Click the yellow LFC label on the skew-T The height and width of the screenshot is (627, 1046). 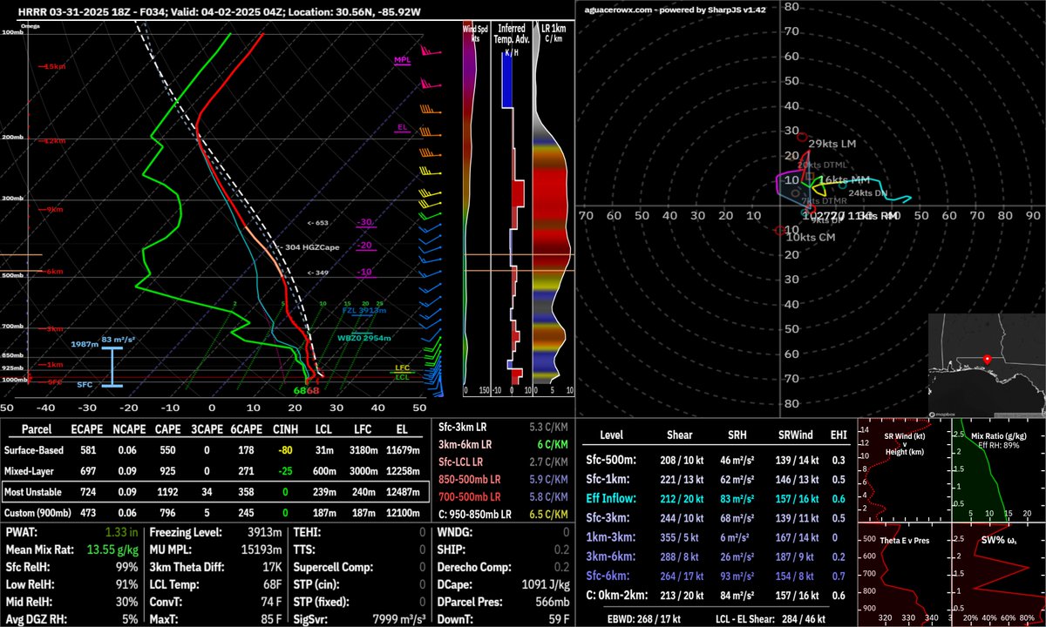[x=402, y=369]
